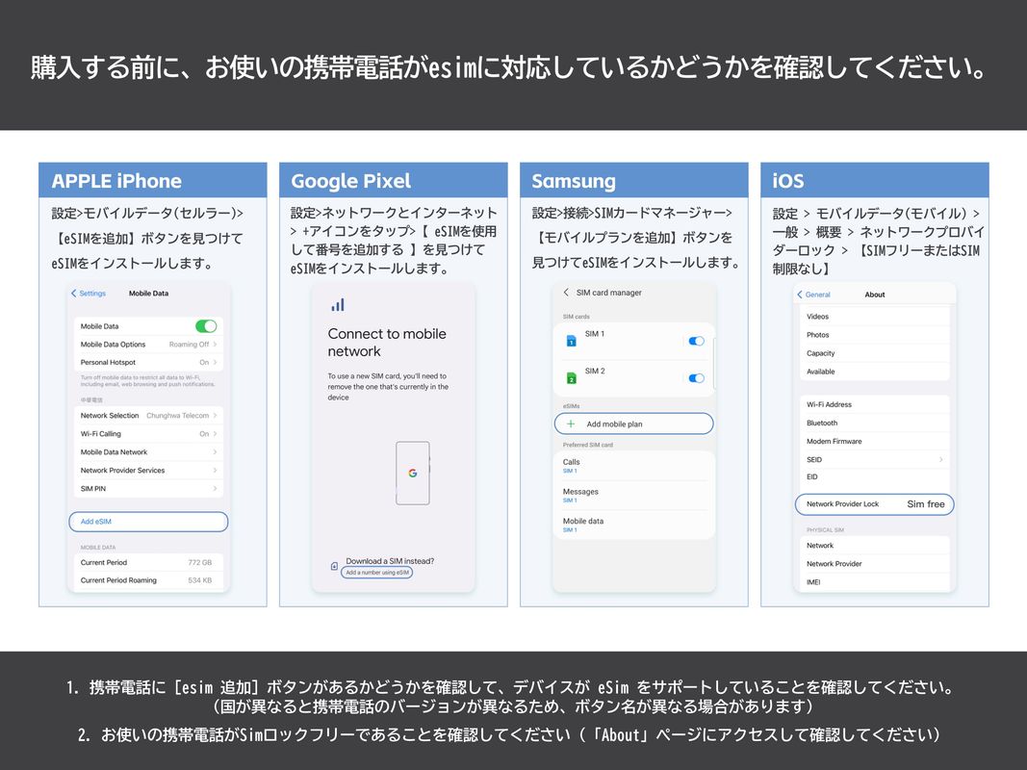Click the SIM download icon on Pixel screen
1027x770 pixels.
pyautogui.click(x=334, y=566)
